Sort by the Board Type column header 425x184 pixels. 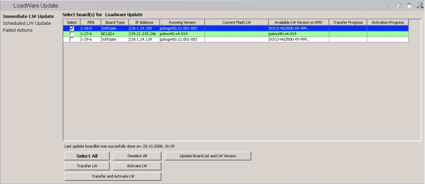115,22
